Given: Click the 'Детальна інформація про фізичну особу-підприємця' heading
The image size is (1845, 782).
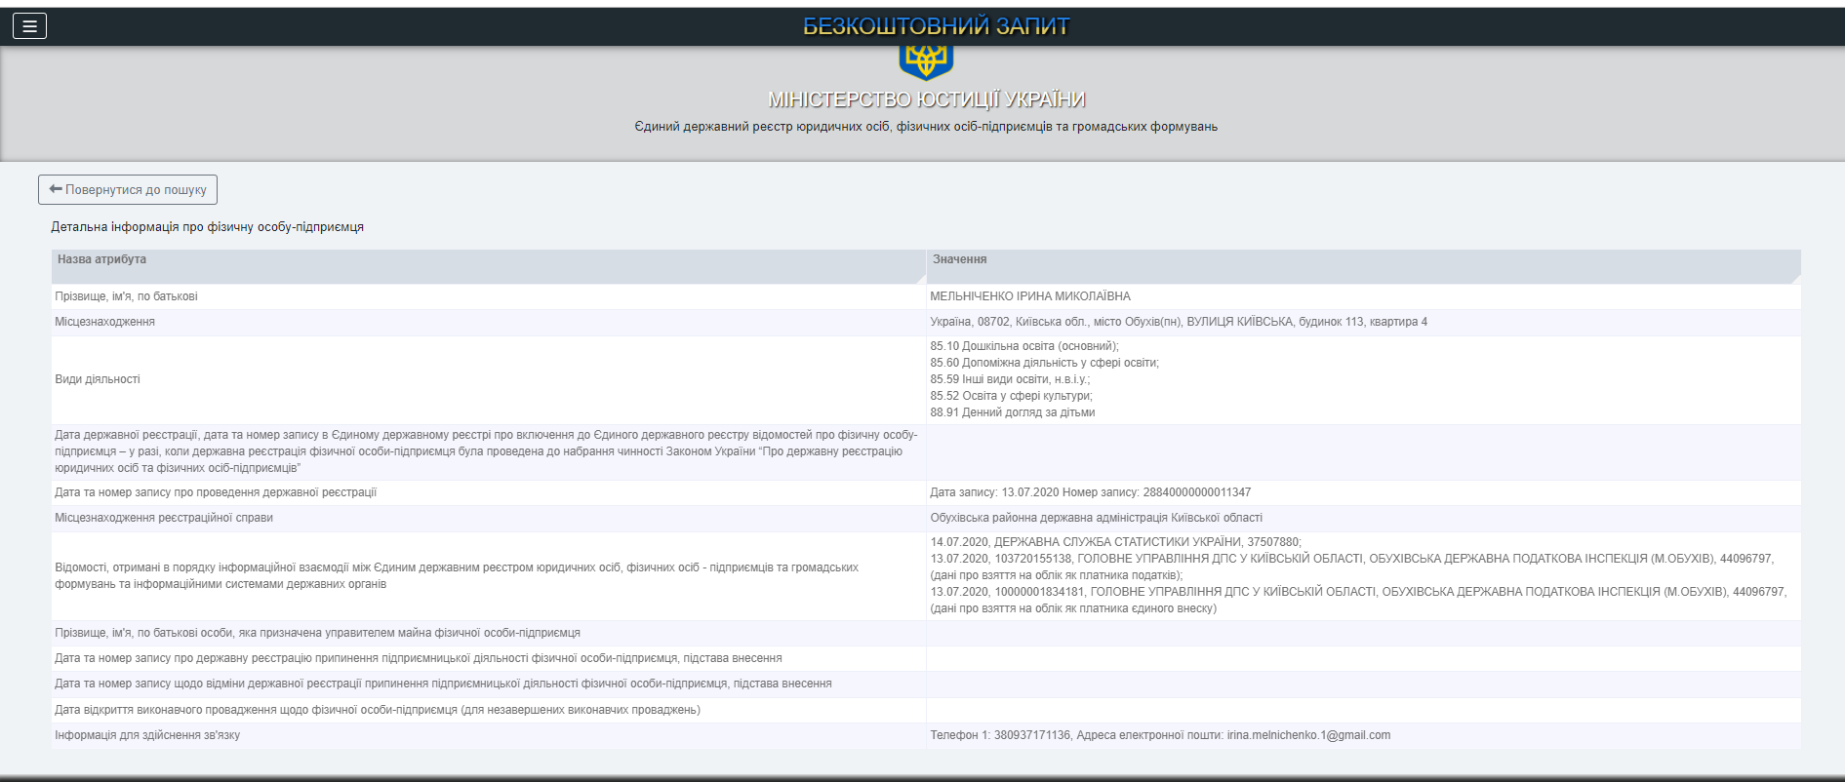Looking at the screenshot, I should pyautogui.click(x=207, y=227).
